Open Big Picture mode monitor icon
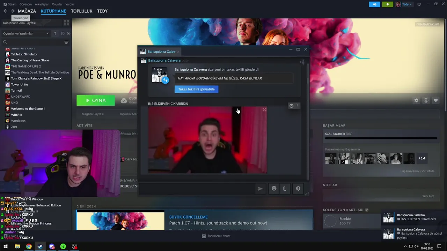The image size is (447, 251). [419, 5]
